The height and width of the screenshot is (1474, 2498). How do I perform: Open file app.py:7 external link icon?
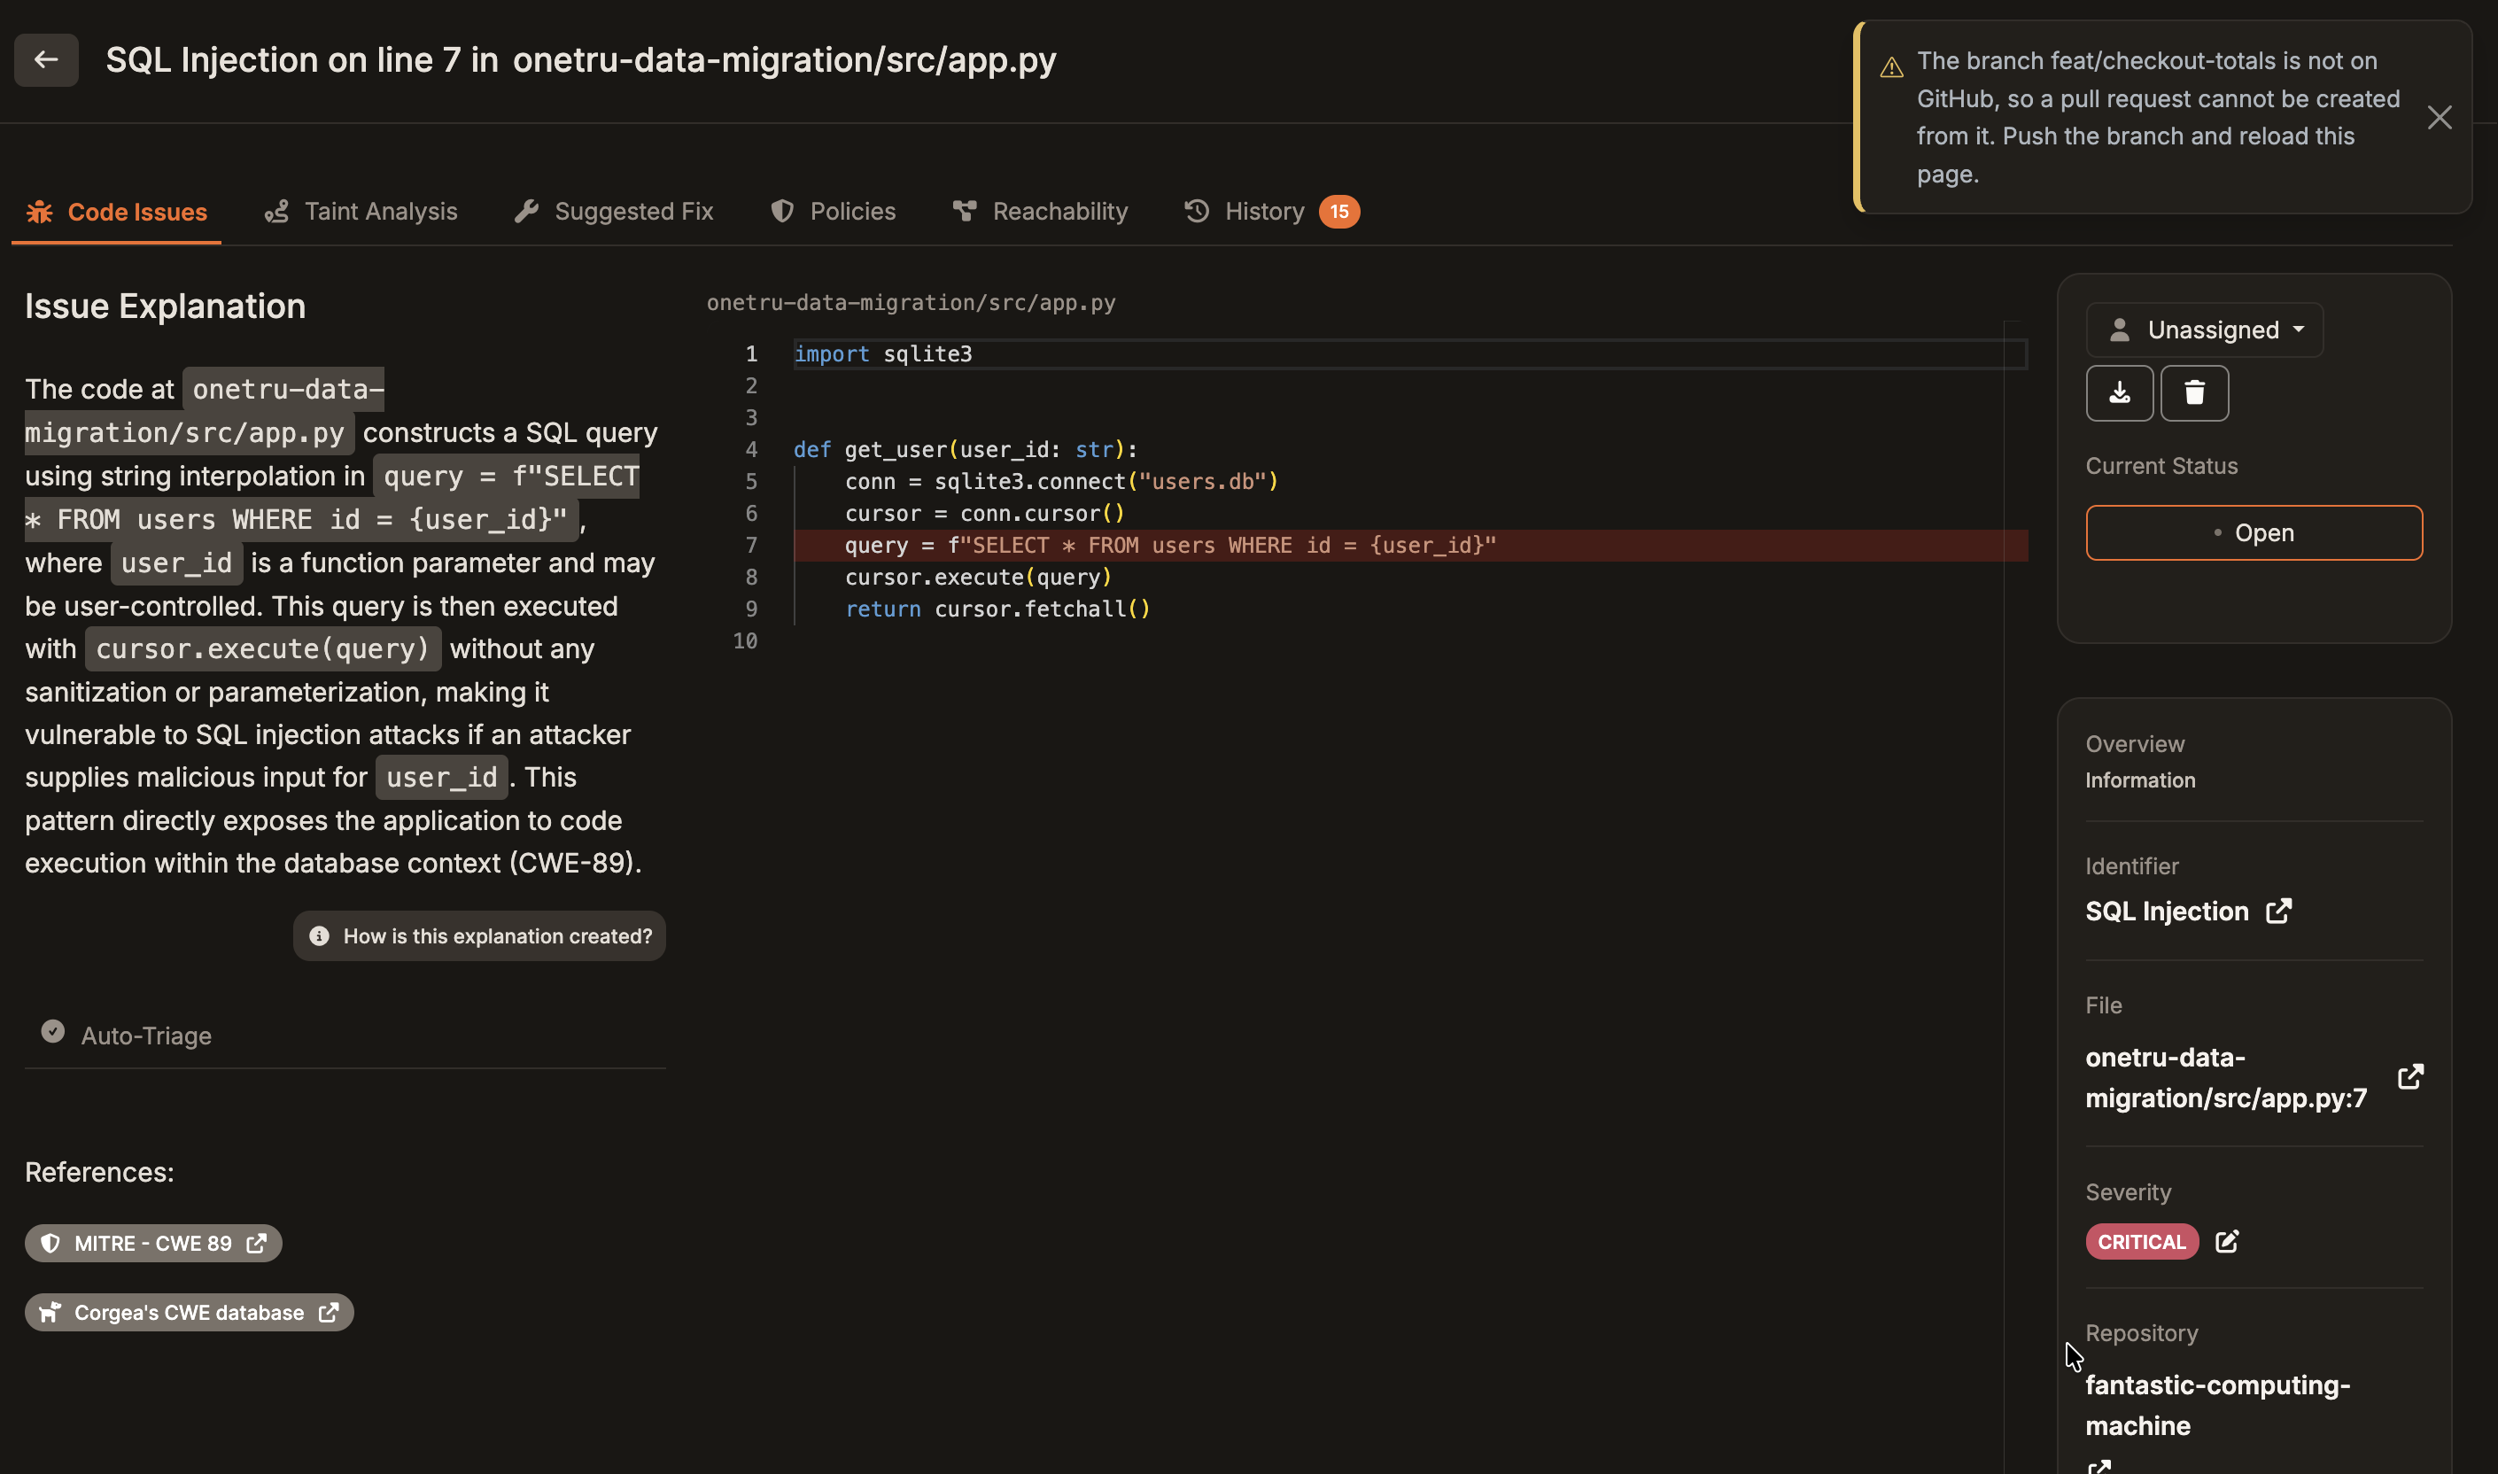click(2410, 1078)
